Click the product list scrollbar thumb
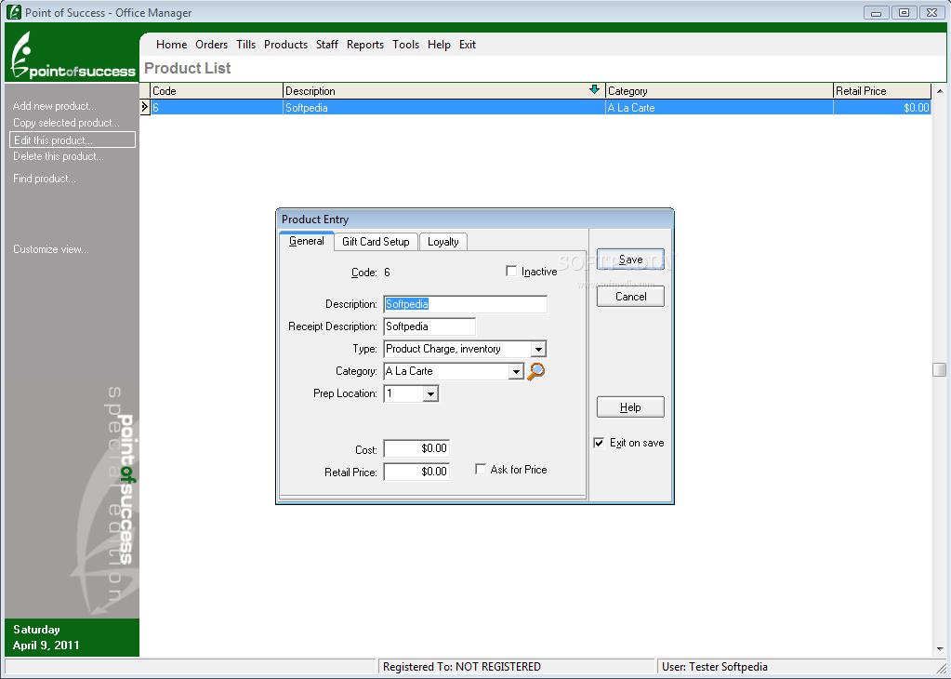 coord(939,369)
